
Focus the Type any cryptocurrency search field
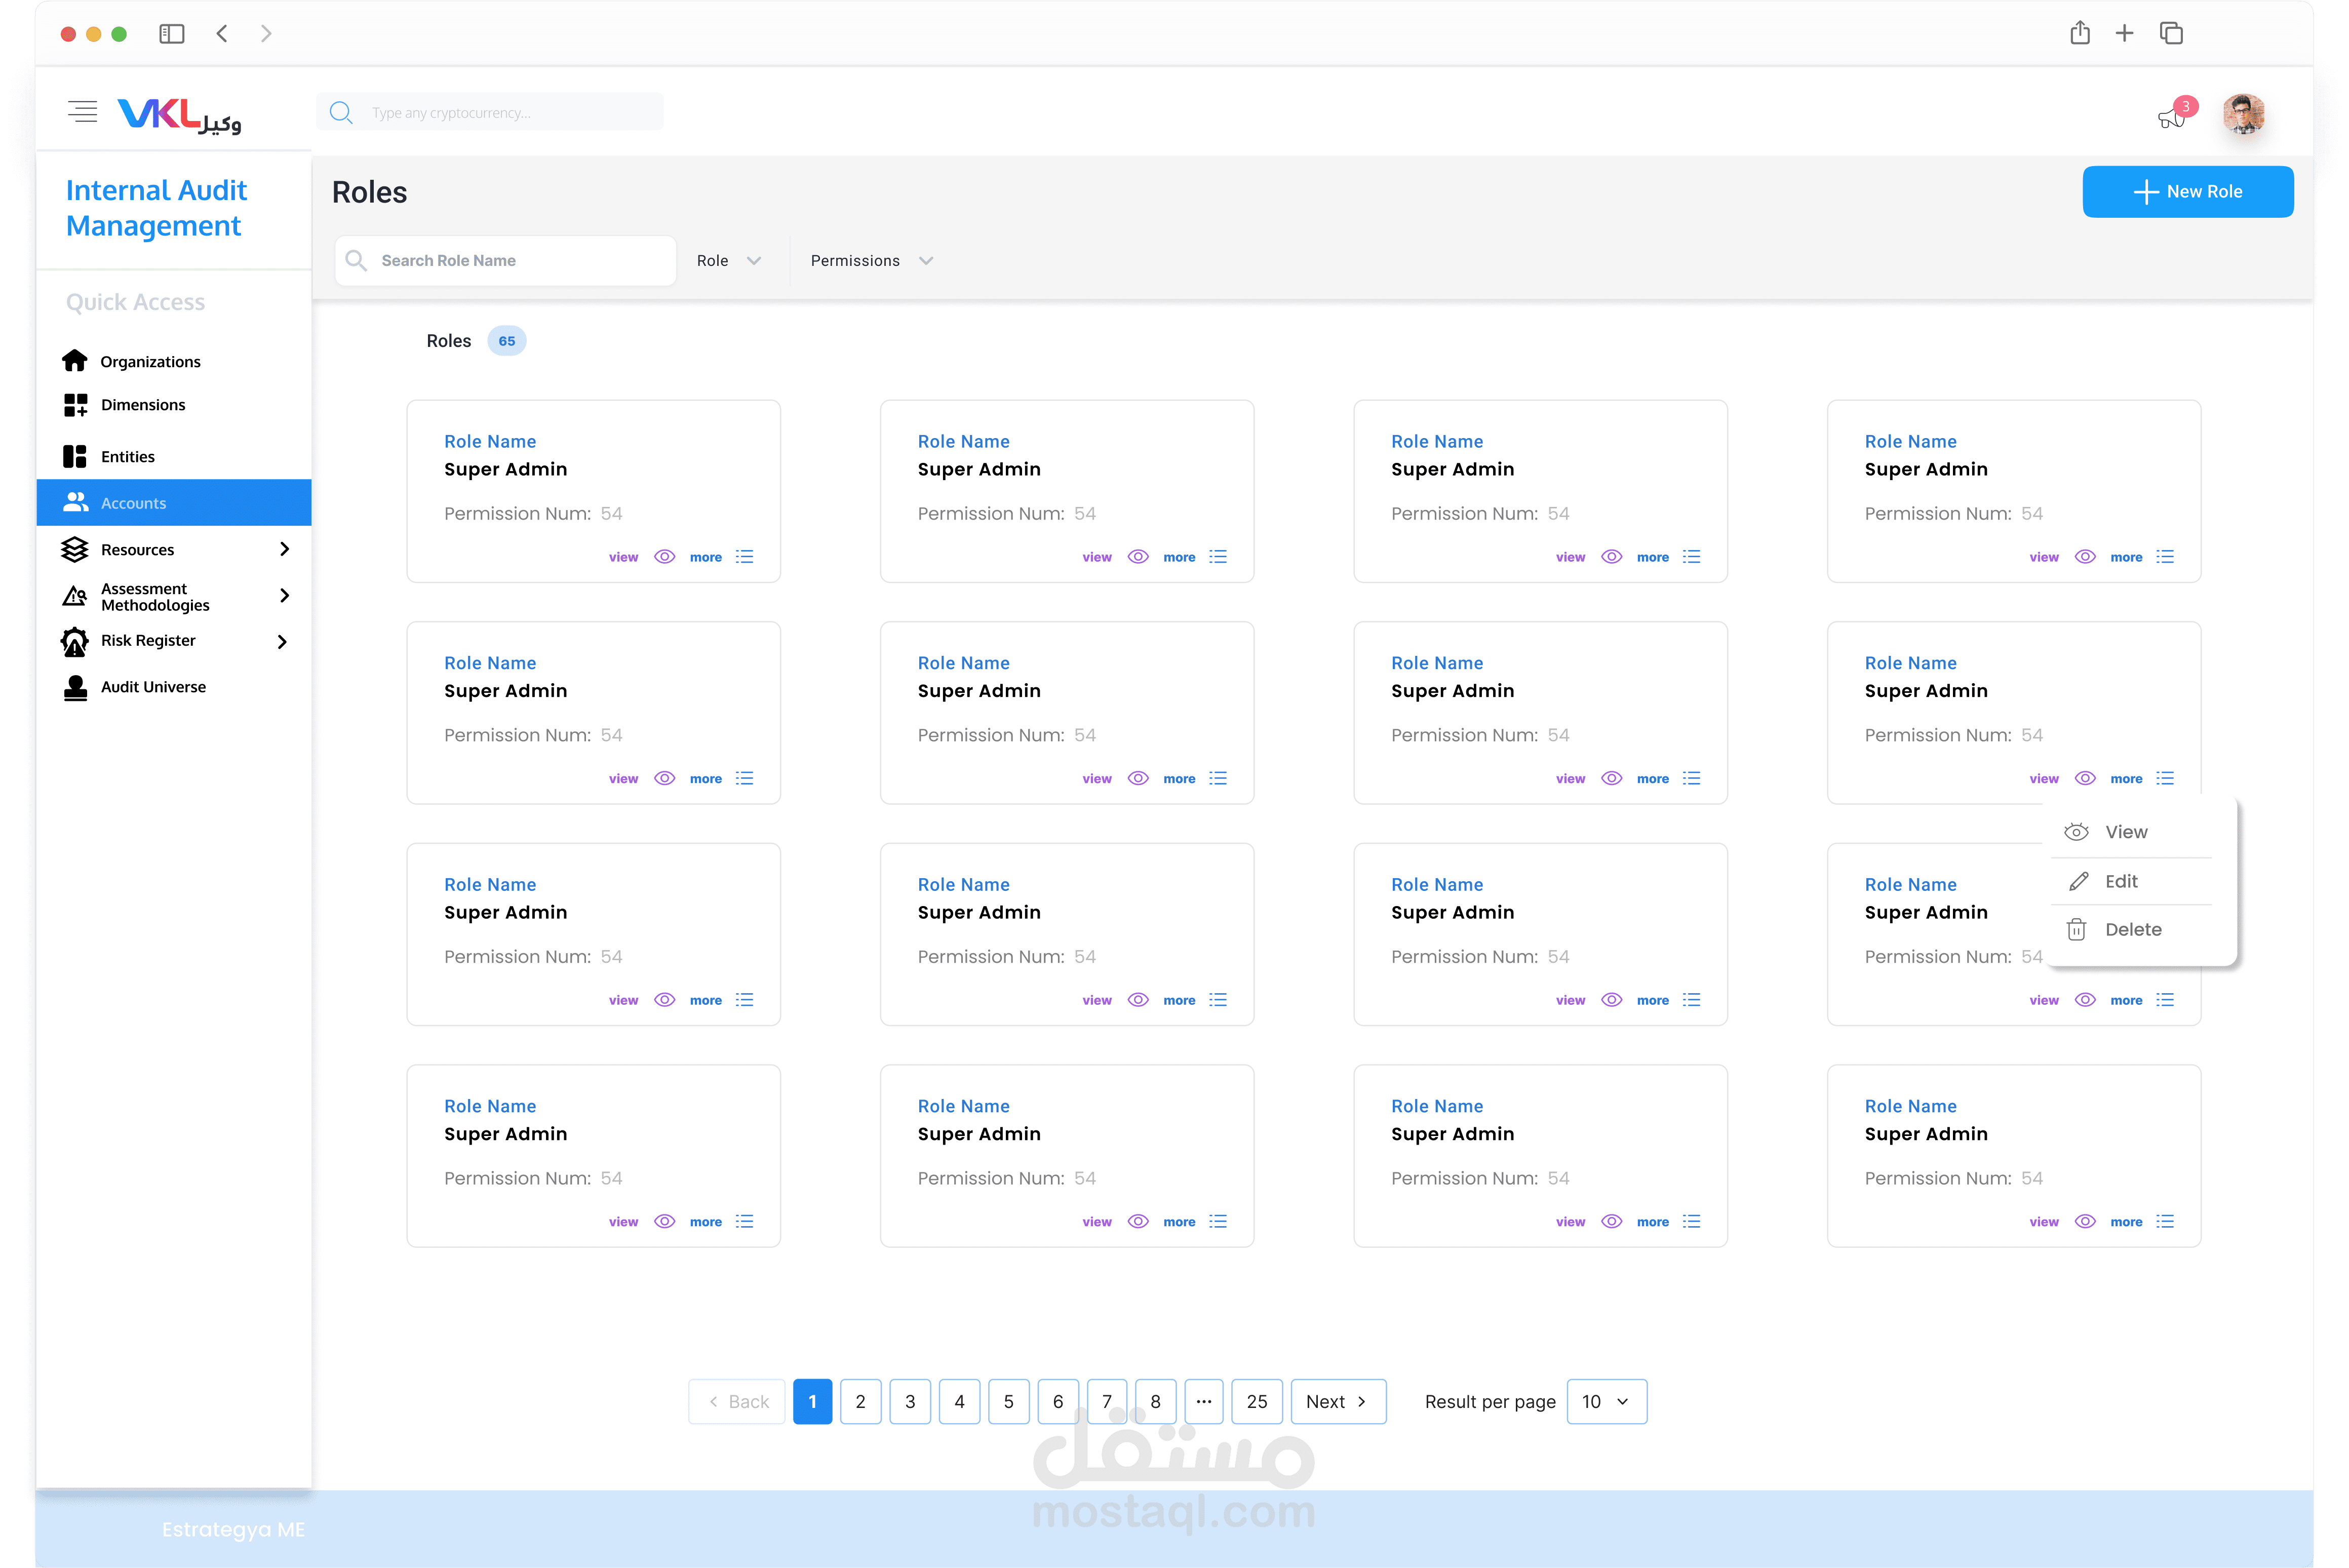coord(490,112)
